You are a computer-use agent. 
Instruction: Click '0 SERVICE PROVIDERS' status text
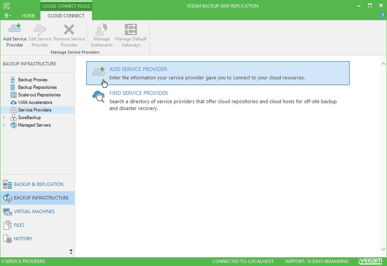pyautogui.click(x=23, y=261)
